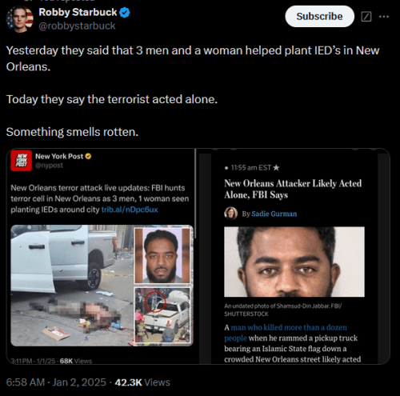Click the @nypost handle
Screen dimensions: 400x396
point(49,166)
